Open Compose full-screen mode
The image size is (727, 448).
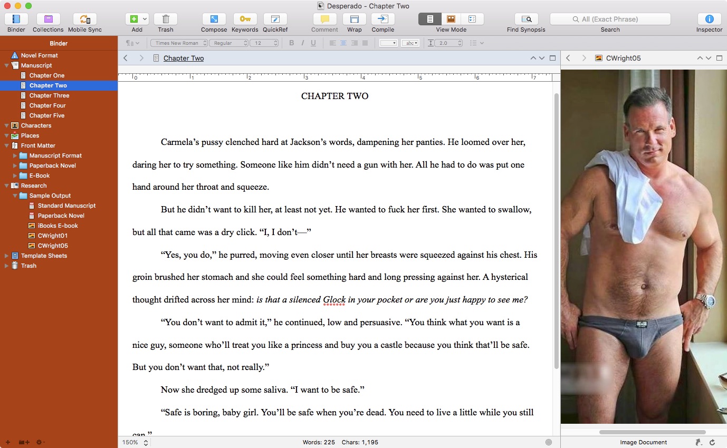pos(214,20)
